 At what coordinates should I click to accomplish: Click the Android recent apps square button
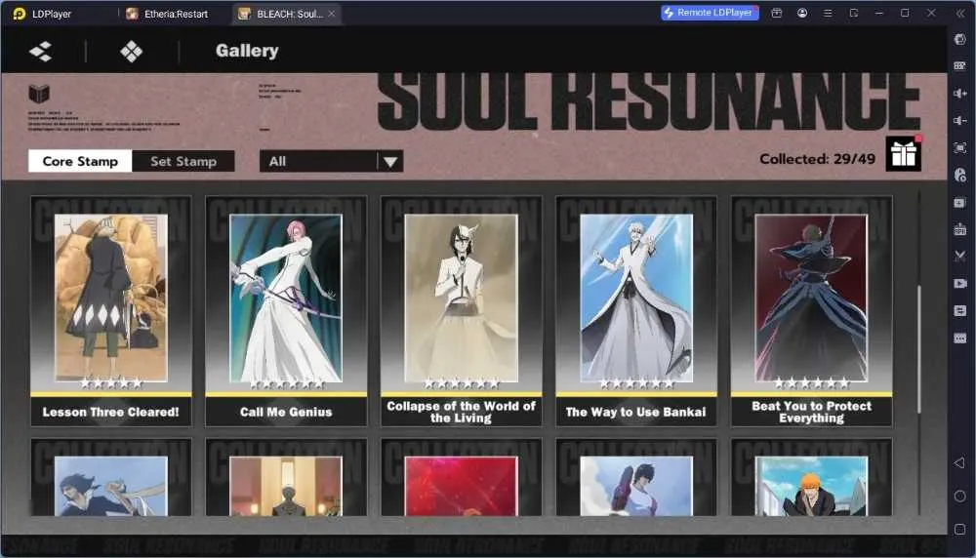click(x=959, y=529)
